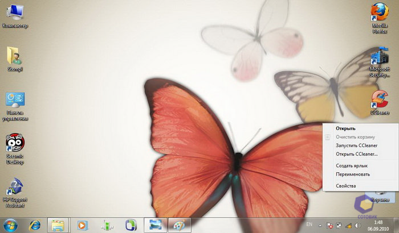Open Internet Explorer from taskbar
Screen dimensions: 399x233
point(34,224)
